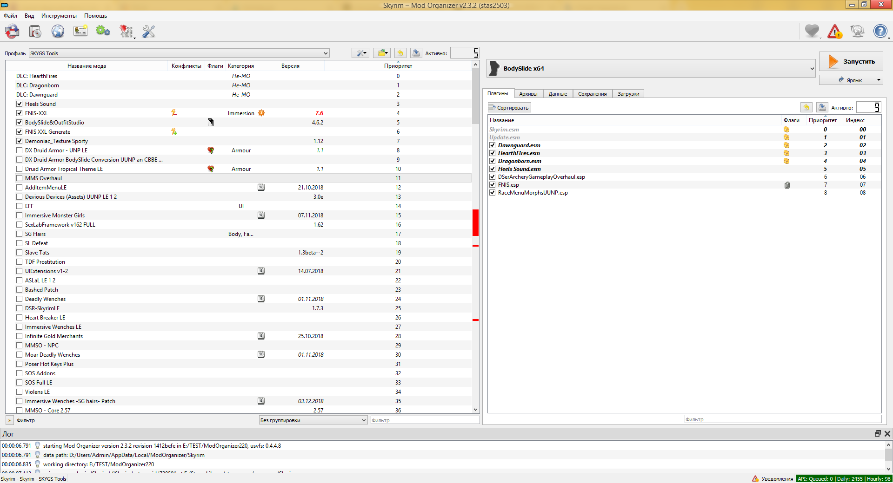Click restore backup icon in plugins panel
Viewport: 893px width, 483px height.
[x=806, y=107]
